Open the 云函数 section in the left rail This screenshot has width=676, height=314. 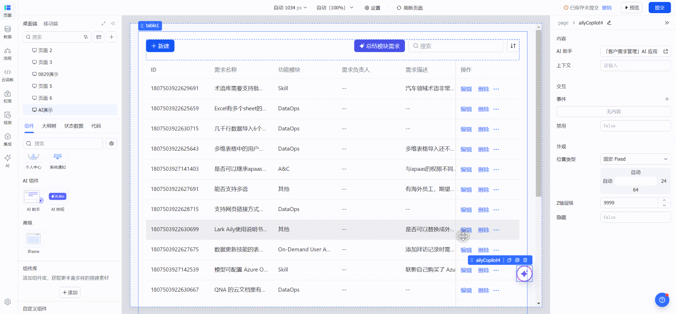point(7,75)
